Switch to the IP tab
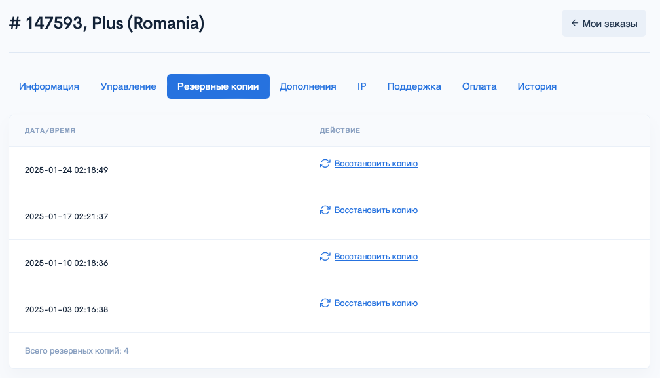The height and width of the screenshot is (378, 660). 362,86
